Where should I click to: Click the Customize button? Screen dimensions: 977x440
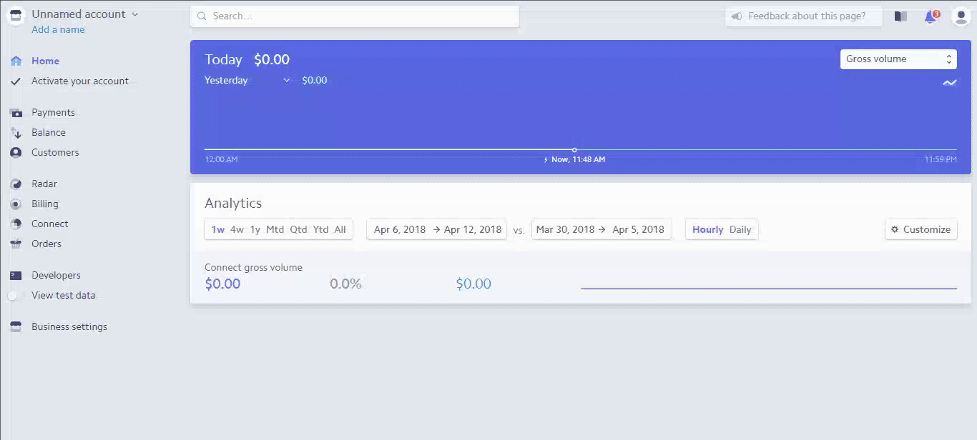tap(921, 229)
